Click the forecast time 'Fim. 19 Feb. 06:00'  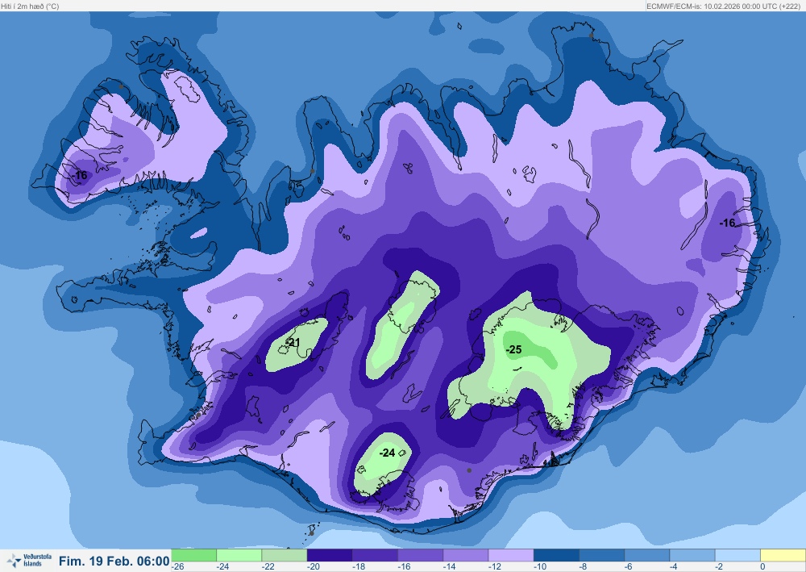114,561
